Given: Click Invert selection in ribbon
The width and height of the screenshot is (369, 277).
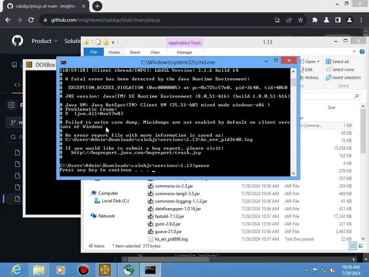Looking at the screenshot, I should [343, 78].
